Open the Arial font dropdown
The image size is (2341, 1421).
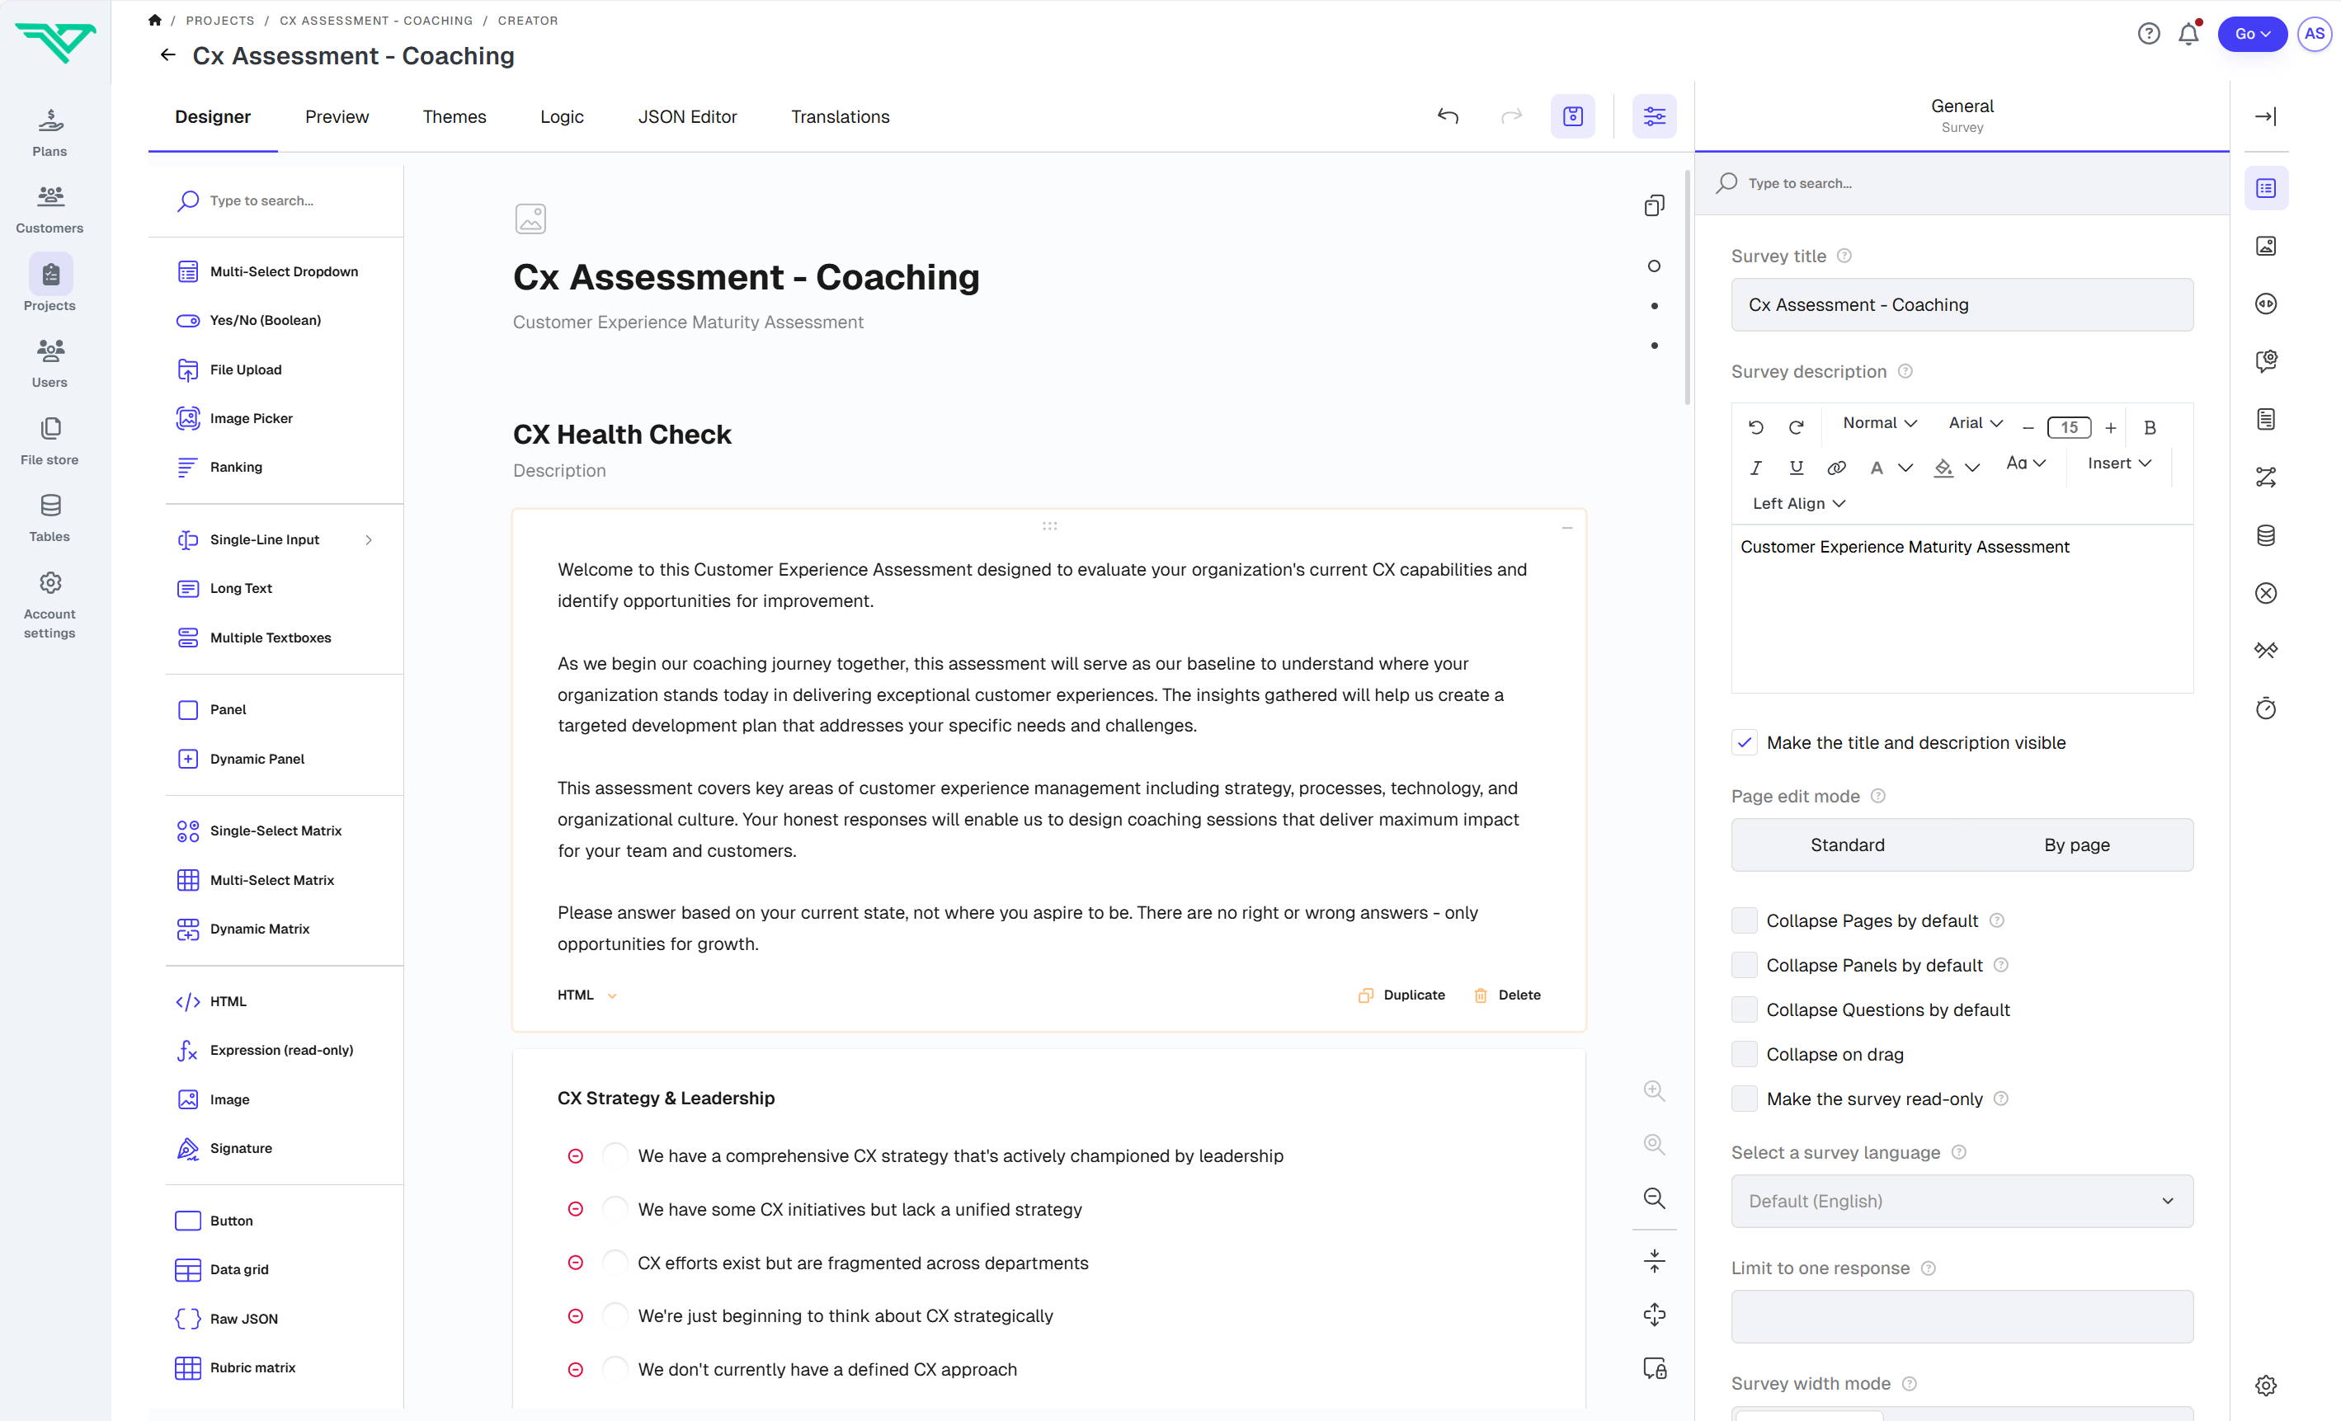pyautogui.click(x=1974, y=424)
